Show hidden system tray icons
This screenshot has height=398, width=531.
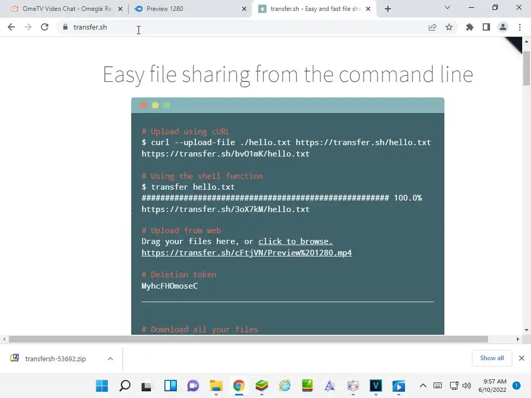pyautogui.click(x=423, y=385)
